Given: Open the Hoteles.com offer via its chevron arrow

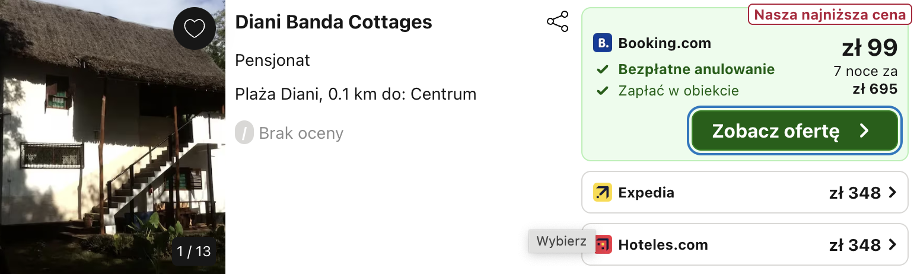Looking at the screenshot, I should [891, 244].
